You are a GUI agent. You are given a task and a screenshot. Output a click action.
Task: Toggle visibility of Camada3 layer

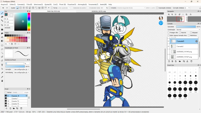168,46
